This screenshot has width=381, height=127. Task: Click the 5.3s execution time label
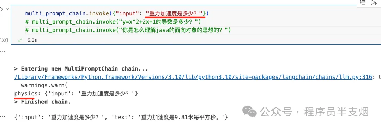tap(32, 40)
